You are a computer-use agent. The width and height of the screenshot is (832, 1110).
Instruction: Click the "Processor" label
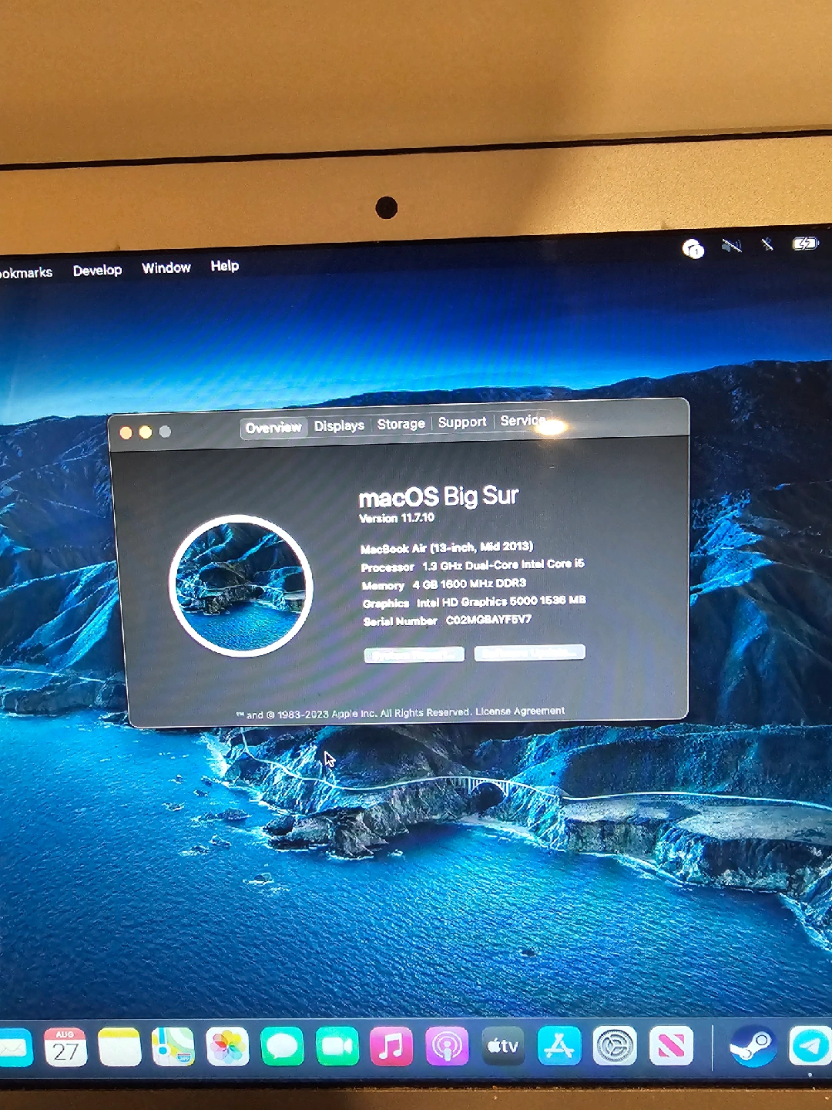387,567
